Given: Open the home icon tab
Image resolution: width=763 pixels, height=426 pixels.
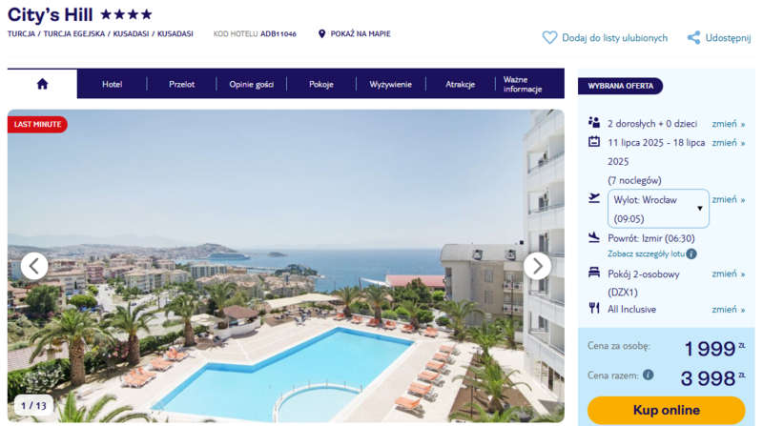Looking at the screenshot, I should coord(42,84).
